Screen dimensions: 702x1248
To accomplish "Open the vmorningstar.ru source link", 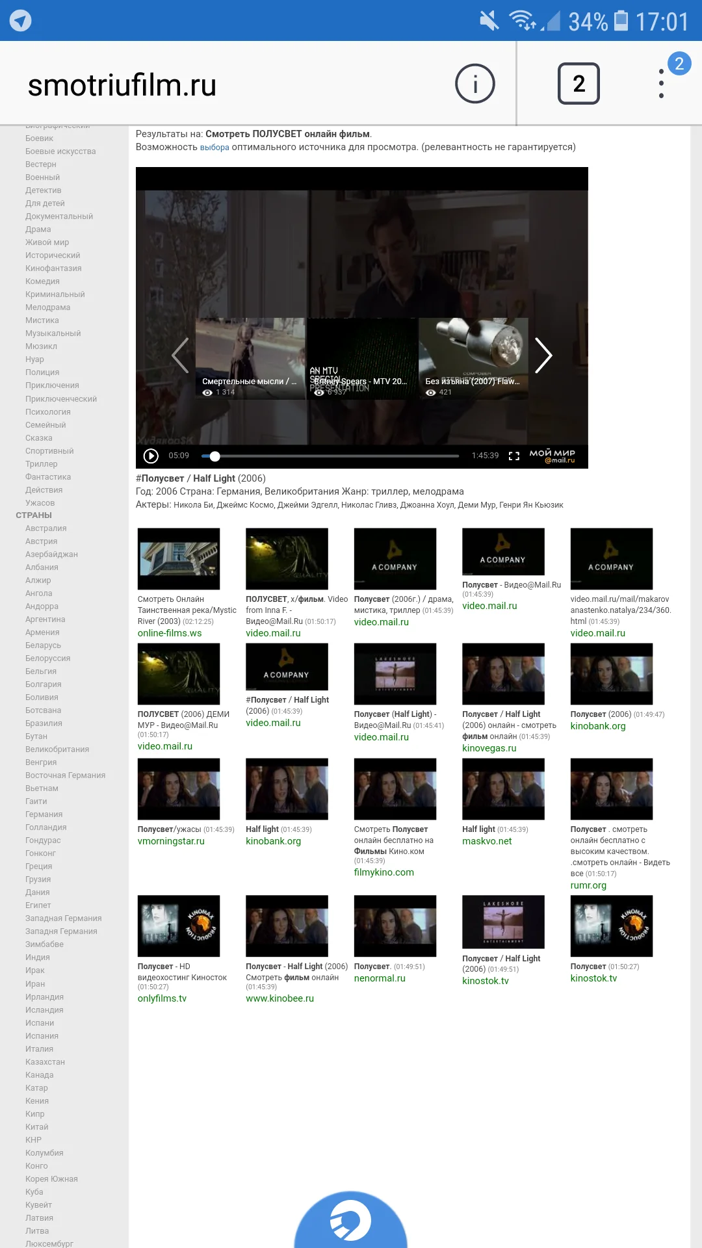I will pyautogui.click(x=171, y=841).
